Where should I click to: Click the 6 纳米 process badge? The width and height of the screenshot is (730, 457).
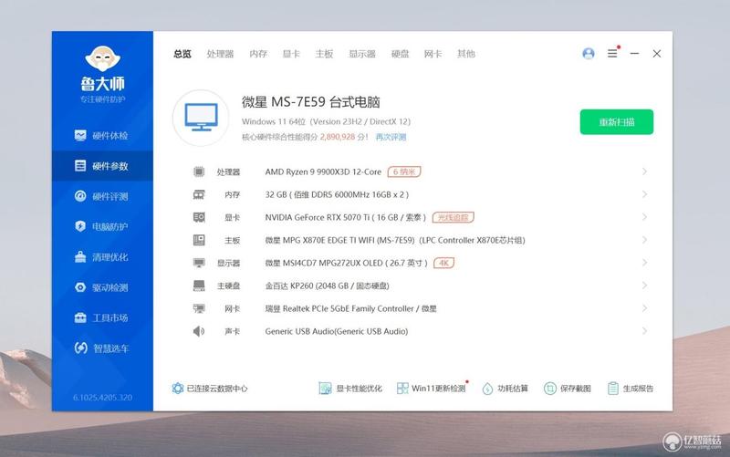click(404, 171)
